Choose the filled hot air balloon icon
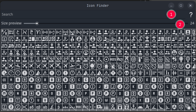The height and width of the screenshot is (112, 196). pyautogui.click(x=181, y=60)
